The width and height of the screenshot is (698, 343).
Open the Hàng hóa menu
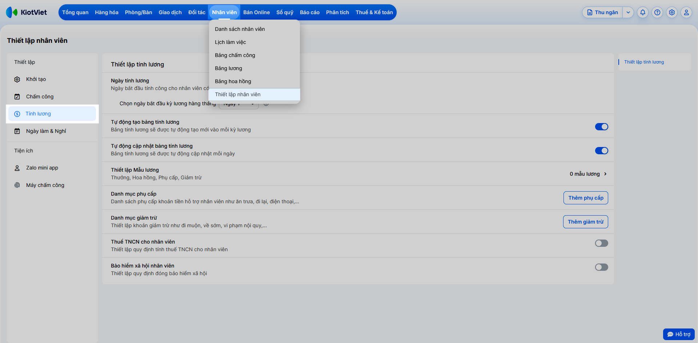click(107, 12)
